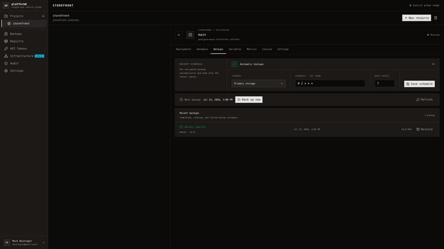Click the Backup complete status icon

181,127
